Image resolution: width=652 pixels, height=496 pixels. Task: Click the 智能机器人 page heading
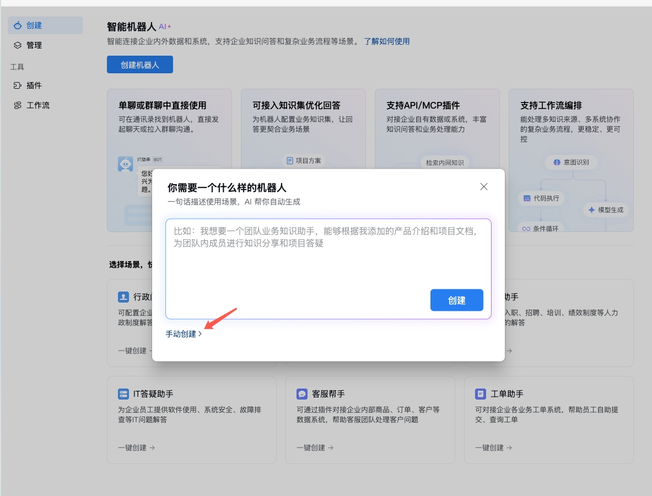(x=131, y=27)
